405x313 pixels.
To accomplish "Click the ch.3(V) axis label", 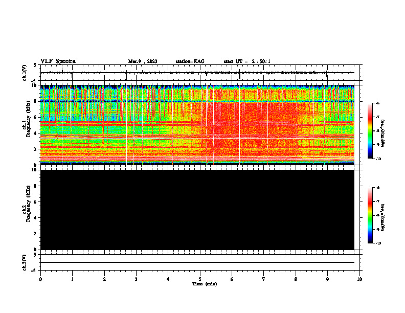I will (25, 262).
